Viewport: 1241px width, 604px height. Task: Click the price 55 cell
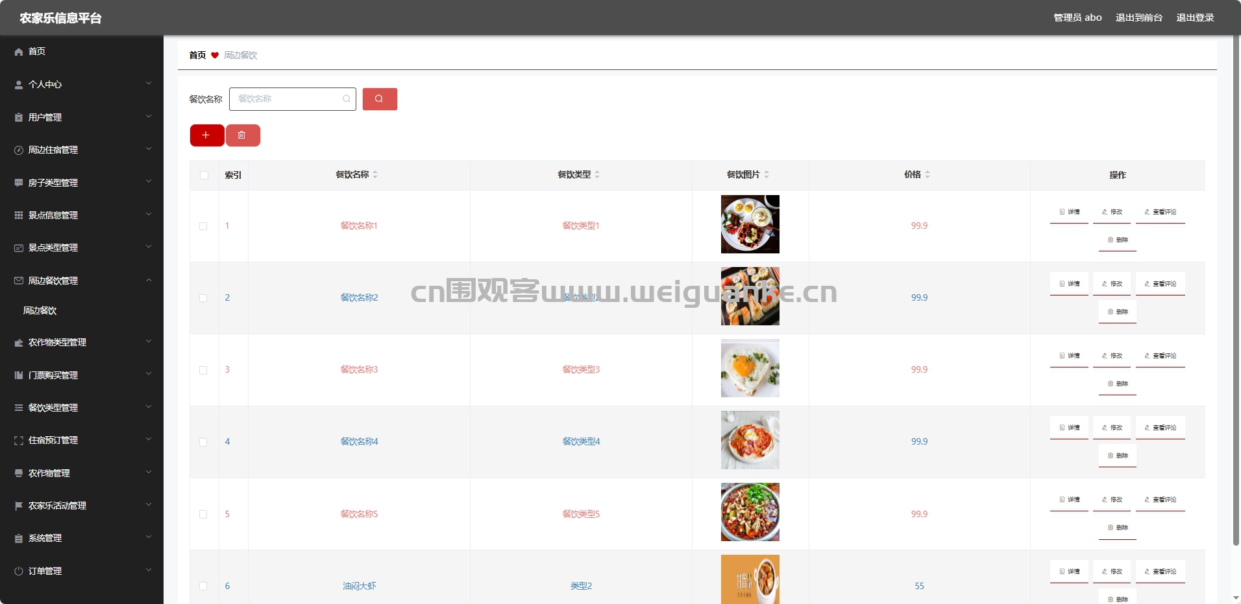tap(920, 586)
